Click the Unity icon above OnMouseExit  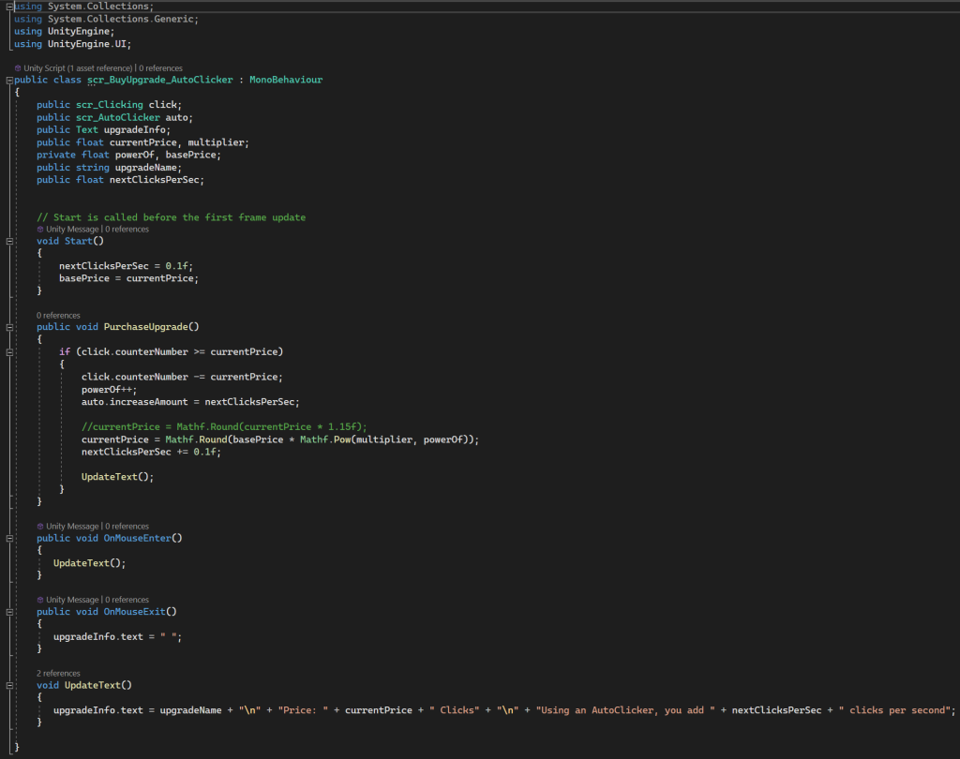(40, 600)
